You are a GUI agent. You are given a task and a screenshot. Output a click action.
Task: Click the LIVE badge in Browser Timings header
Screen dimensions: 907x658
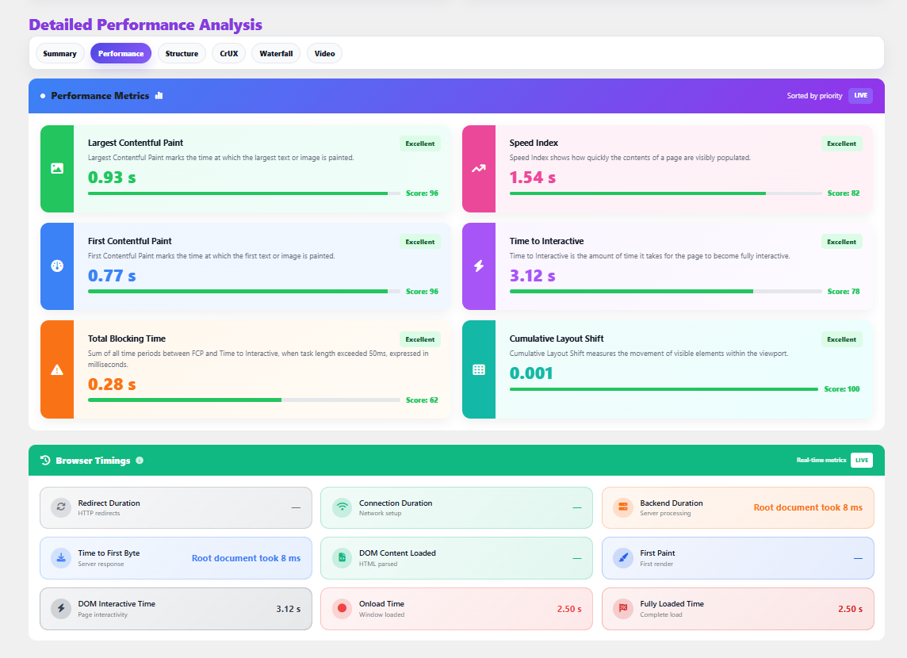[x=861, y=461]
